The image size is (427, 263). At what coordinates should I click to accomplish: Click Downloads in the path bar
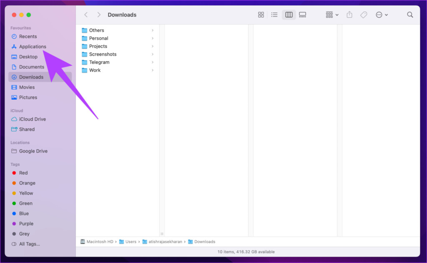click(x=202, y=242)
